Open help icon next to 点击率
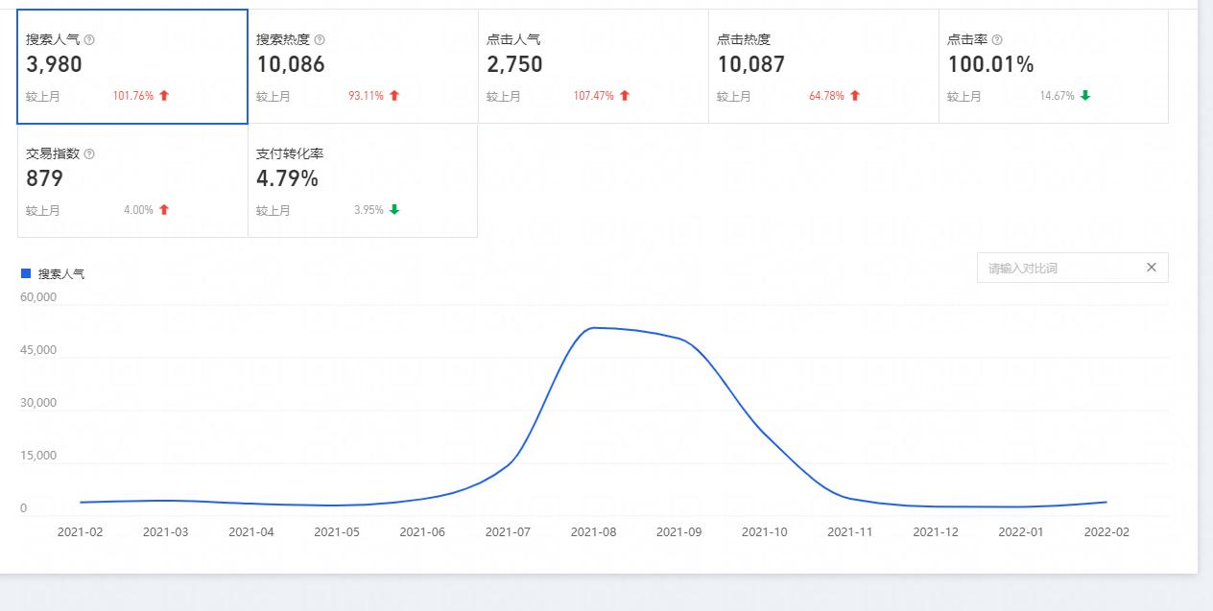 coord(997,40)
